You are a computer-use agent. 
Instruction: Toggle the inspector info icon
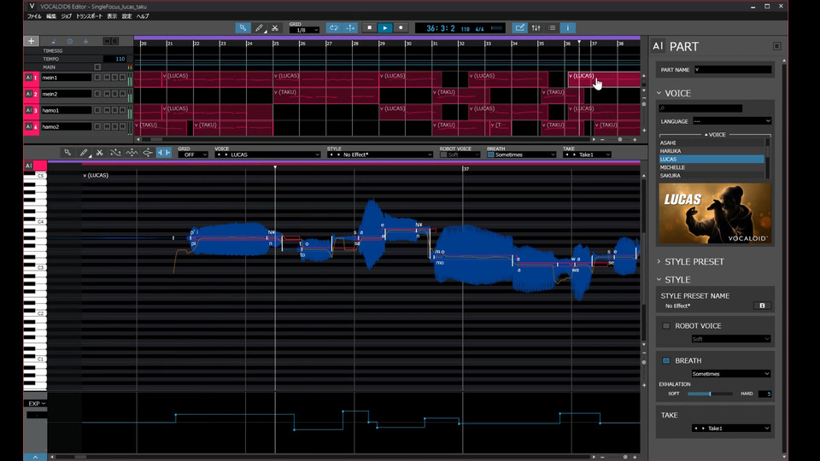pyautogui.click(x=568, y=27)
